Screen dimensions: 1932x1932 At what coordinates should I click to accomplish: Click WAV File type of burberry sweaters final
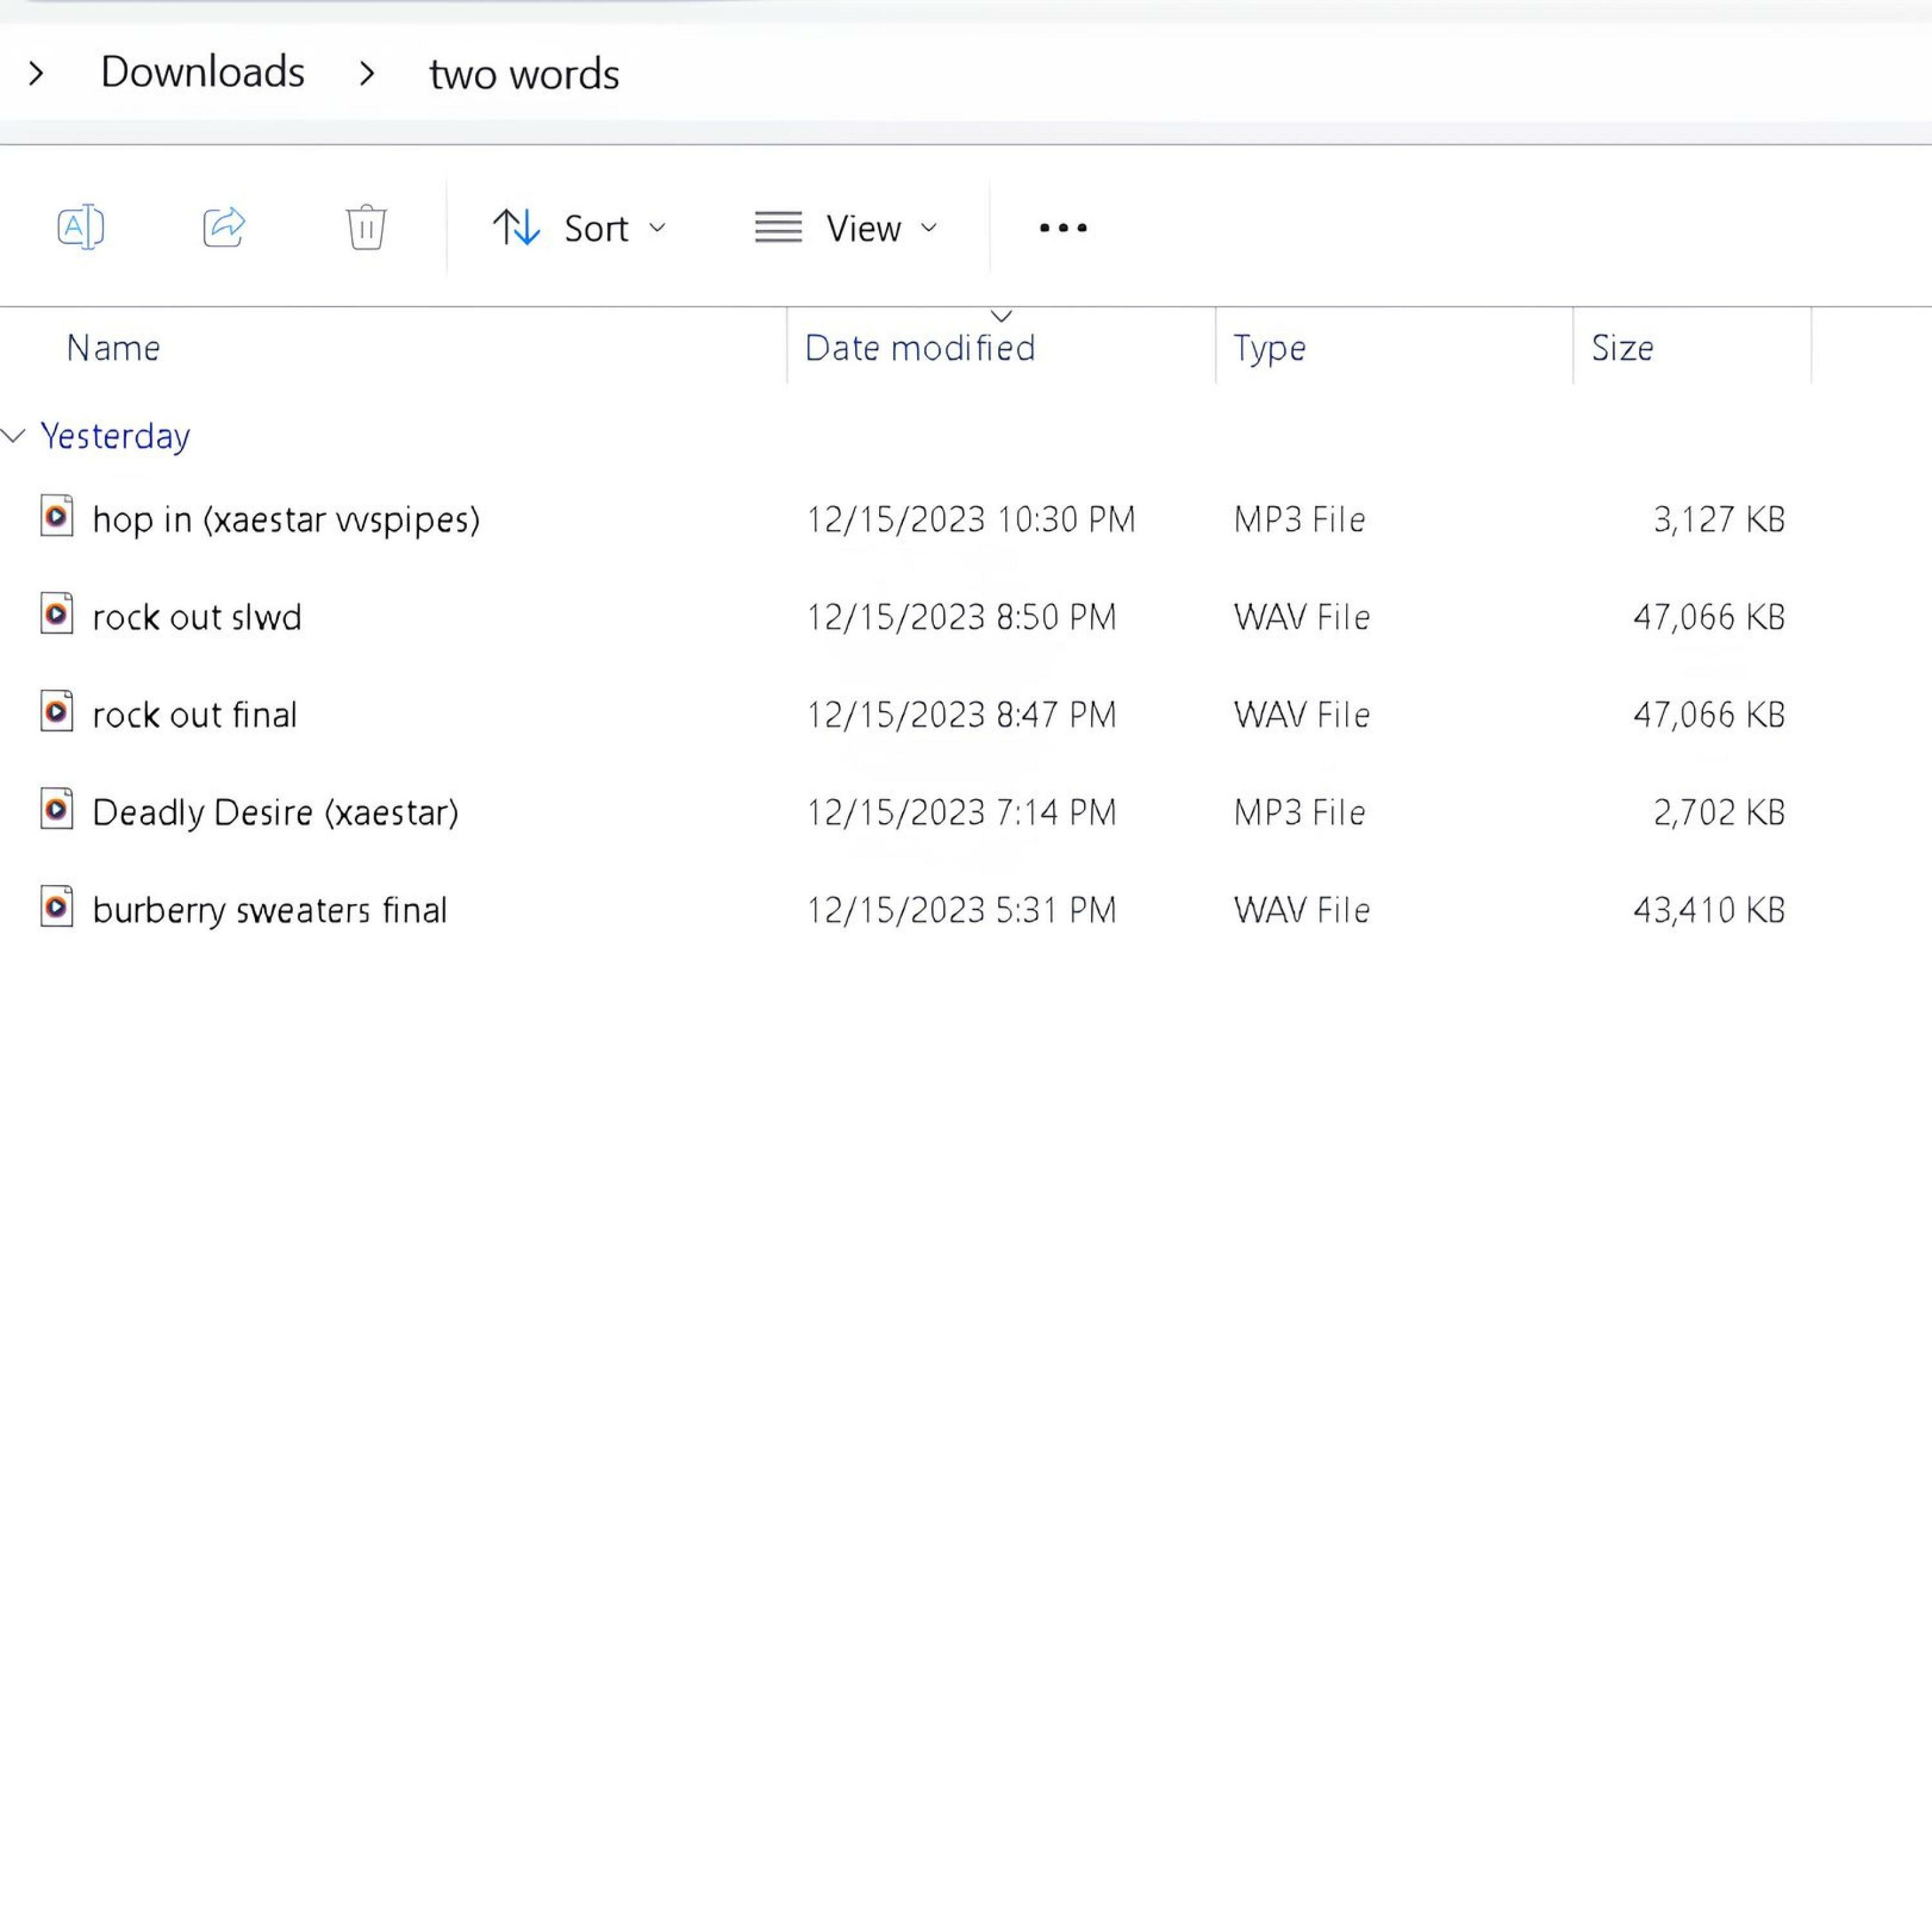click(x=1301, y=910)
